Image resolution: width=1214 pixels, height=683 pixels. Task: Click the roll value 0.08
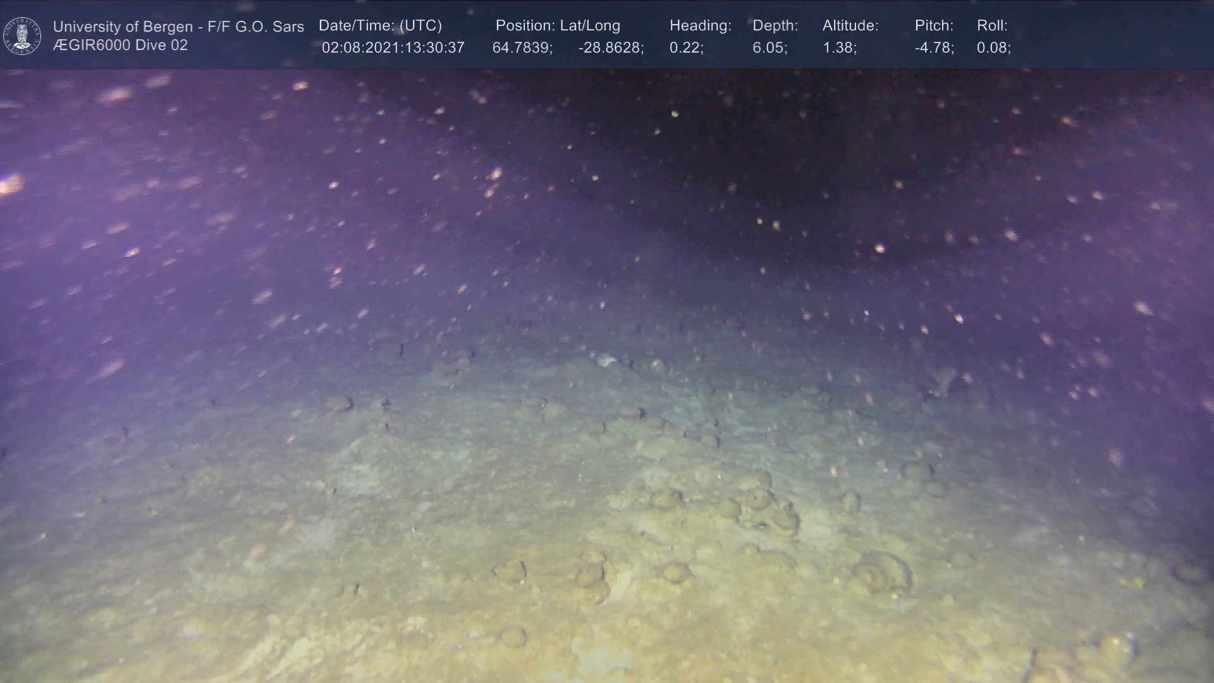coord(993,48)
